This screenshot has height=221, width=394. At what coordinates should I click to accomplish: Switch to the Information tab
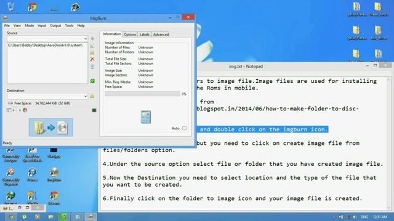(111, 34)
